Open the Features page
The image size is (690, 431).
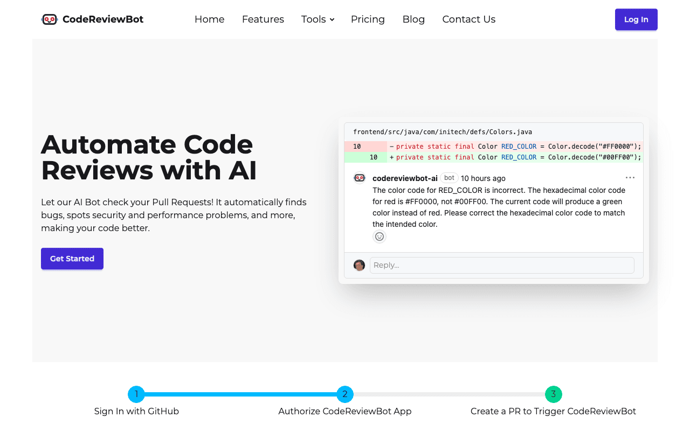[263, 19]
